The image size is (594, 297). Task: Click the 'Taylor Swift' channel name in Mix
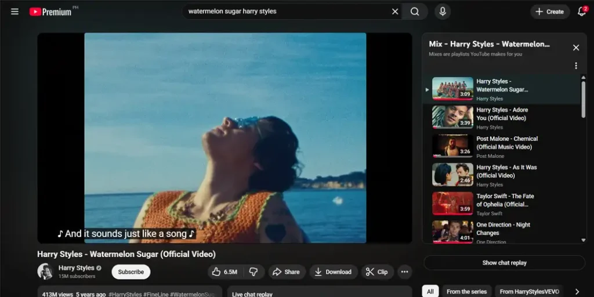[x=490, y=213]
